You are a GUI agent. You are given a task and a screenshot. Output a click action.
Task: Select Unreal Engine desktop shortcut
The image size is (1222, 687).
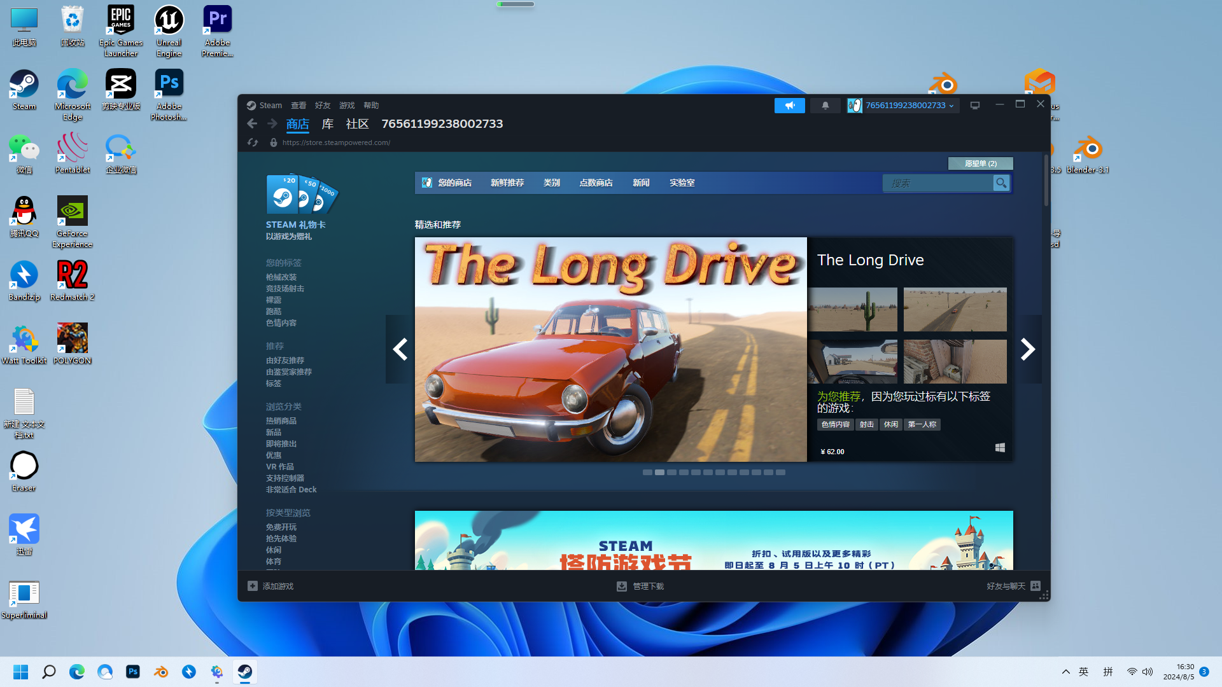[x=169, y=31]
